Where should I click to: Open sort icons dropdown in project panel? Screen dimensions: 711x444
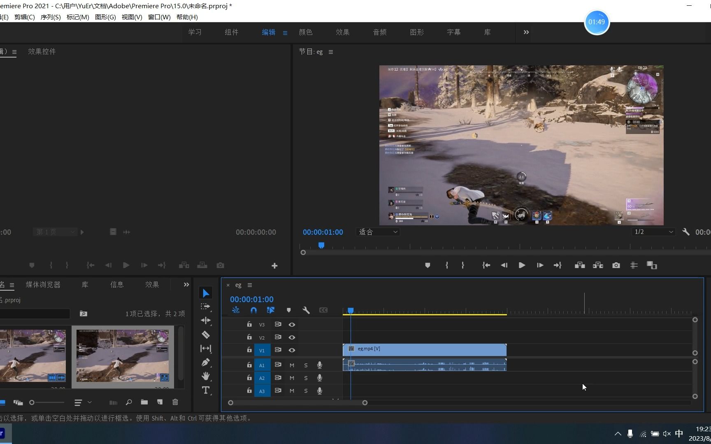click(83, 402)
